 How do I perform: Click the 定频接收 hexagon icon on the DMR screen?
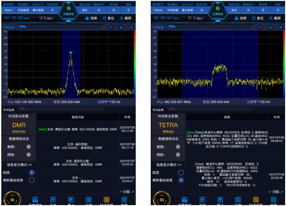[71, 10]
